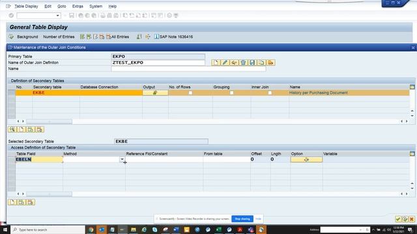Click horizontal scrollbar of secondary tables grid
Viewport: 417px width, 234px height.
coord(49,122)
